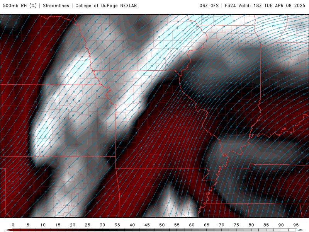The width and height of the screenshot is (309, 232).
Task: Select the '85' legend value
Action: click(266, 225)
